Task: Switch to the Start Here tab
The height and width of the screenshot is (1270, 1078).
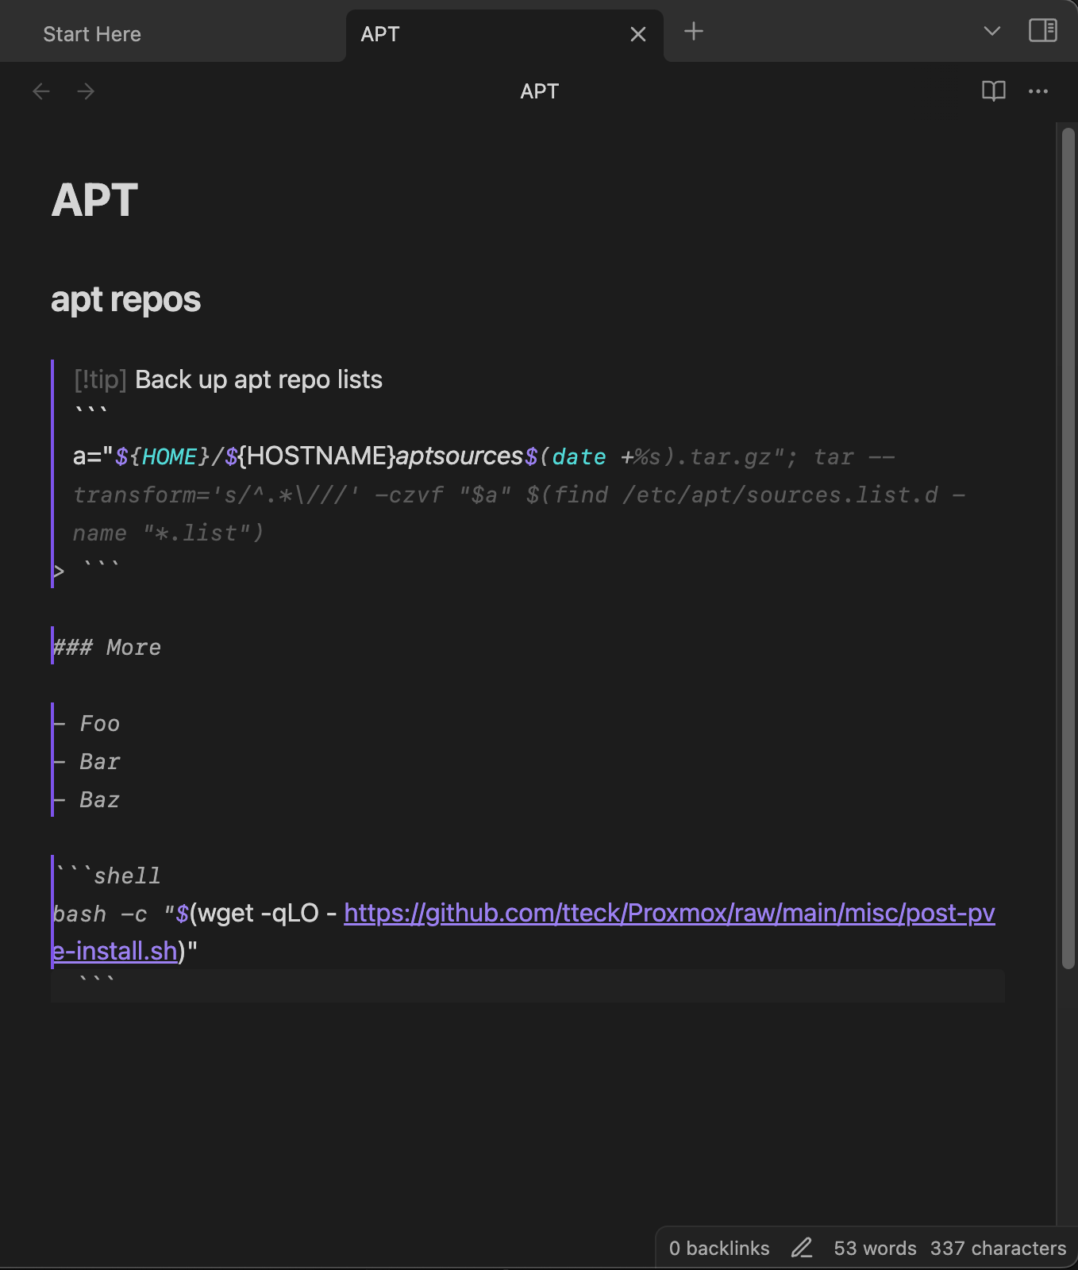Action: [x=92, y=34]
